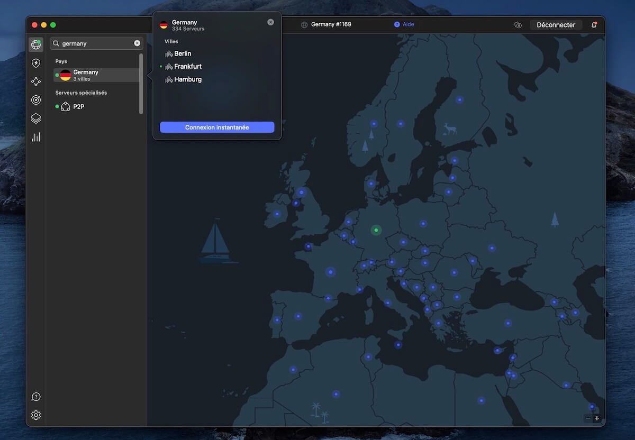Click the Finland server map marker
635x440 pixels.
coord(459,99)
